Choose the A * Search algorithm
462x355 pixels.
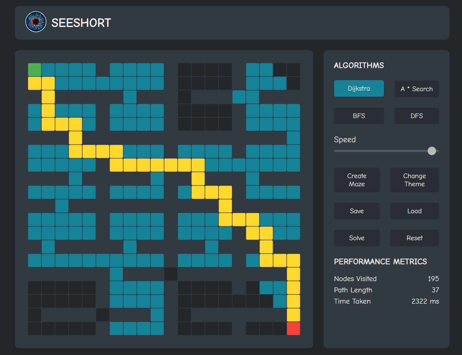click(x=416, y=89)
